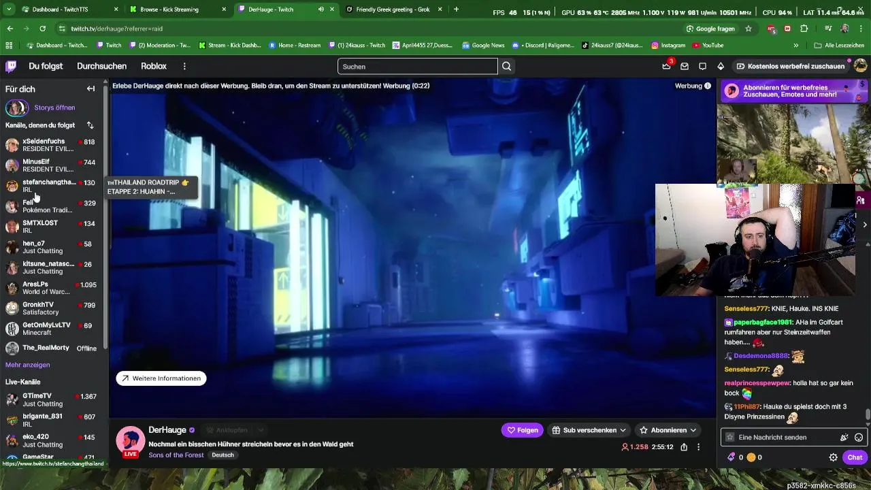Open the bits diamond icon

click(x=721, y=66)
